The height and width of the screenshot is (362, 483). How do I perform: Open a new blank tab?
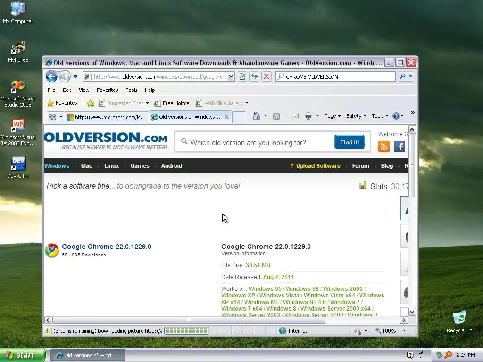coord(239,117)
